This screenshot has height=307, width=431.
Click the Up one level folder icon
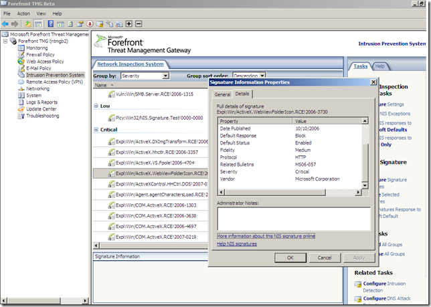[x=27, y=24]
